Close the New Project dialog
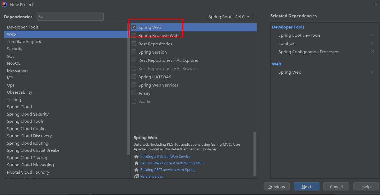The image size is (380, 195). (x=376, y=4)
